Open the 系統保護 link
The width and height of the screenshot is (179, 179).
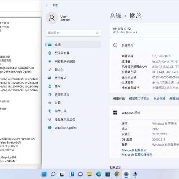(159, 98)
